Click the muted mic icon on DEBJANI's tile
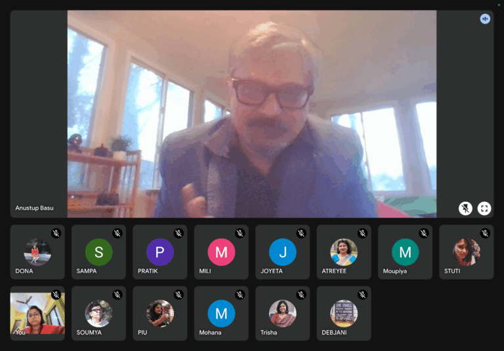 [362, 294]
